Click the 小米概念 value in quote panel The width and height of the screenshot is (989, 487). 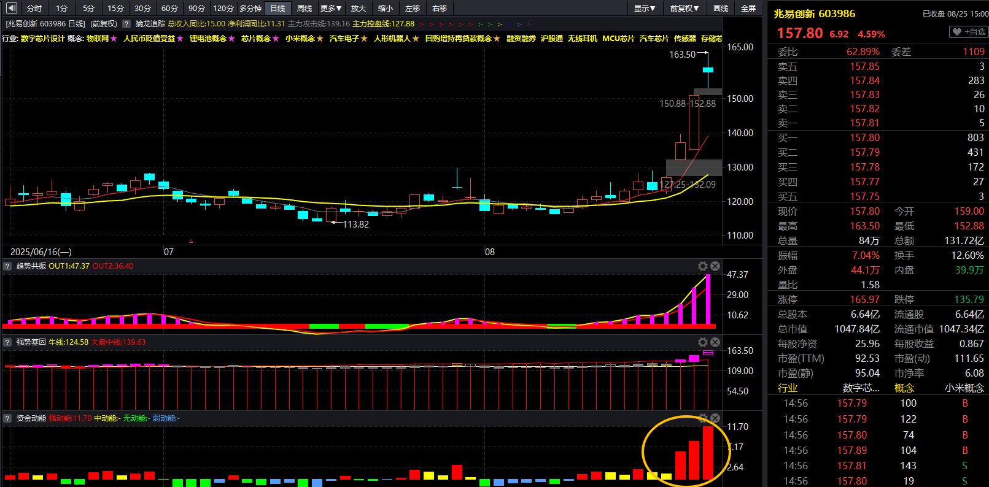coord(964,388)
